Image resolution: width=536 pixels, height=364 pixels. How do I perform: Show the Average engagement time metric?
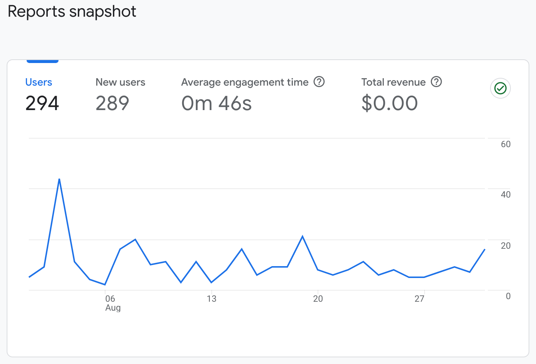[x=245, y=82]
